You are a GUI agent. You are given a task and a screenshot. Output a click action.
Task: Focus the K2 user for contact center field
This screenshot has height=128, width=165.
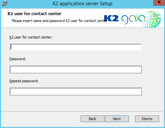(76, 47)
